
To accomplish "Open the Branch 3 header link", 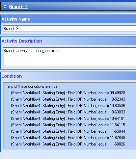I will coord(18,7).
